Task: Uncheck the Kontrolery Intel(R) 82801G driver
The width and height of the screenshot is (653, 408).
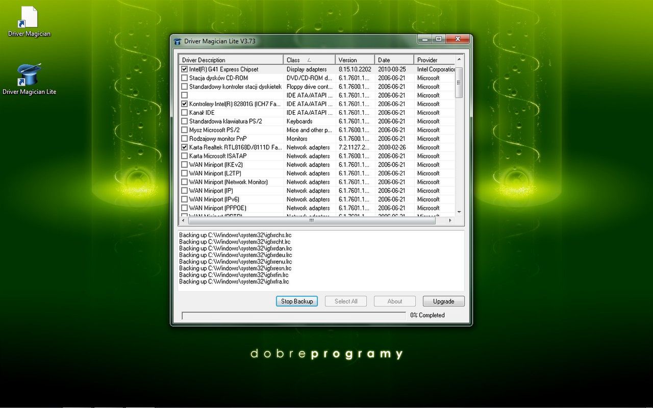Action: pos(185,104)
